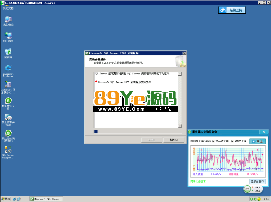Click the 服务器安全狗信息窗 title logo

pos(189,132)
